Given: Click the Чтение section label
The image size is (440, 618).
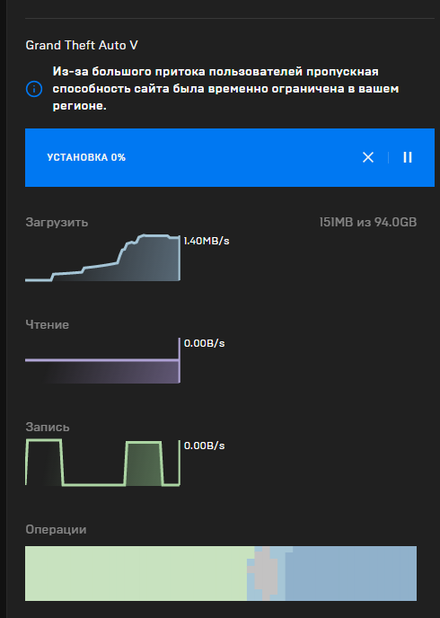Looking at the screenshot, I should pyautogui.click(x=48, y=325).
